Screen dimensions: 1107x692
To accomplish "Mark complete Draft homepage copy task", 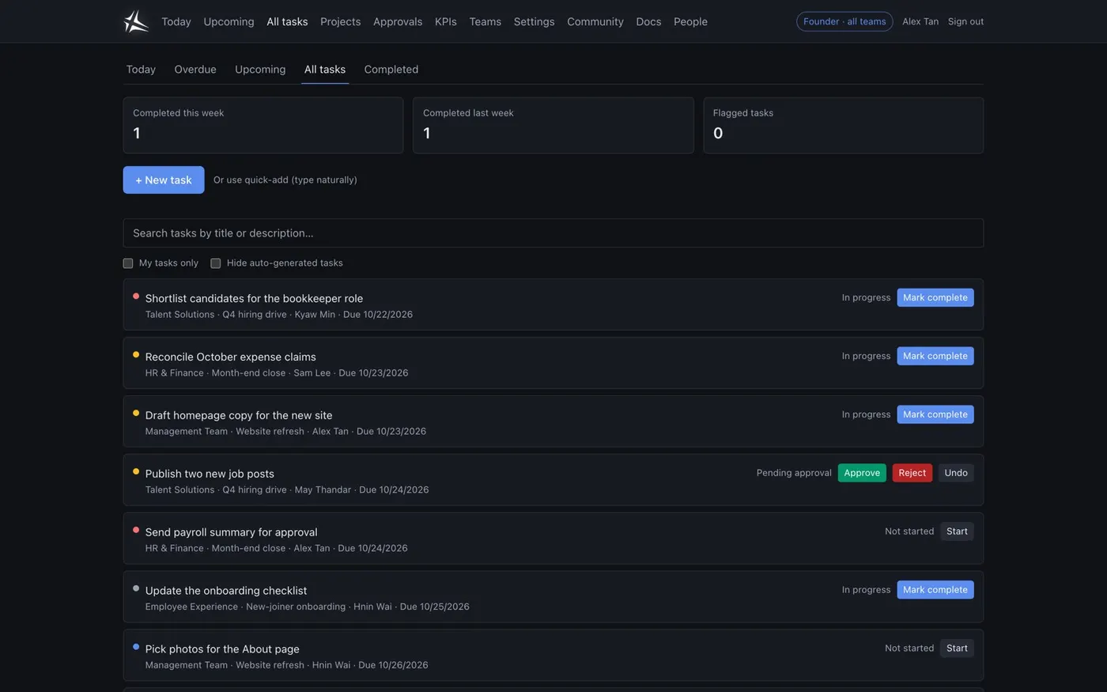I will click(x=935, y=414).
